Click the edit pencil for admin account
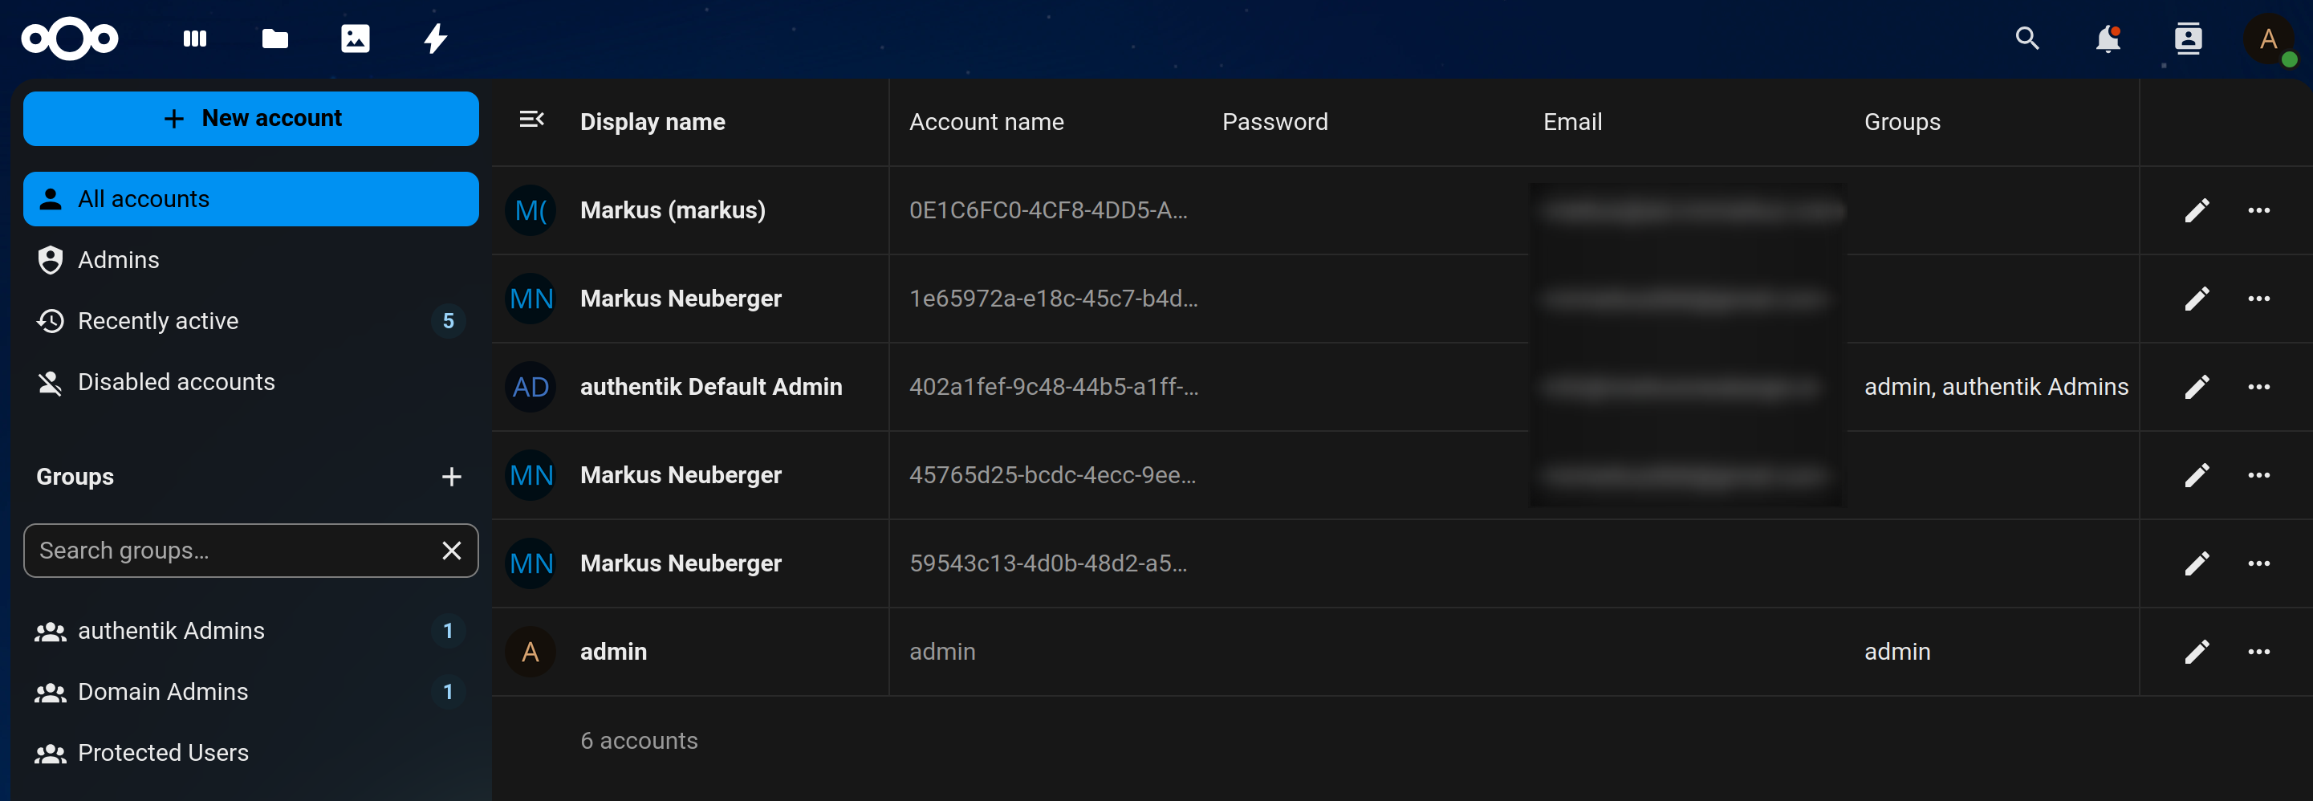The image size is (2313, 801). (2197, 652)
